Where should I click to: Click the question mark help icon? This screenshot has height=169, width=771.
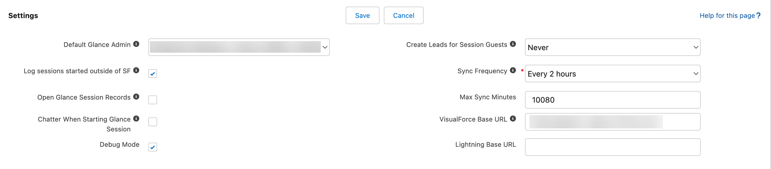click(x=758, y=16)
